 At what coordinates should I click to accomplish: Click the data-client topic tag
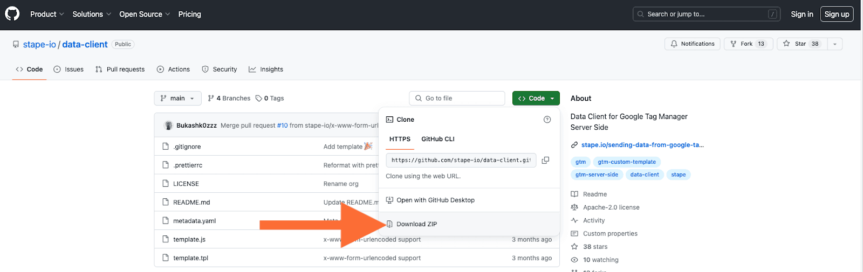point(645,175)
